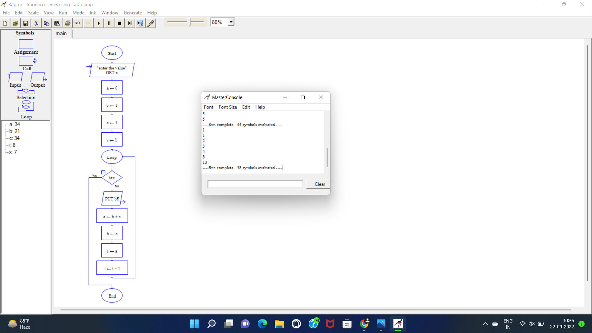Click the MasterConsole input field
Image resolution: width=592 pixels, height=333 pixels.
pos(255,184)
